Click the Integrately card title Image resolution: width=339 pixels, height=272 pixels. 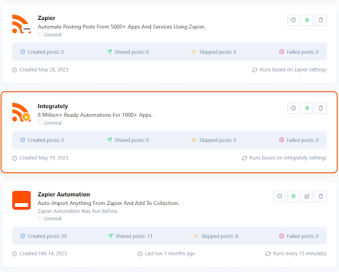[x=53, y=106]
